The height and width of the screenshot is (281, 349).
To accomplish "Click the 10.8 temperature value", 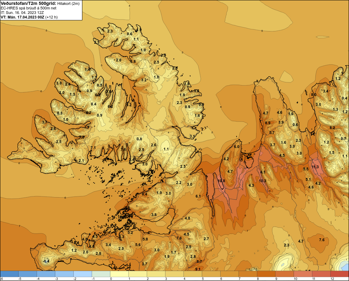I will (221, 181).
